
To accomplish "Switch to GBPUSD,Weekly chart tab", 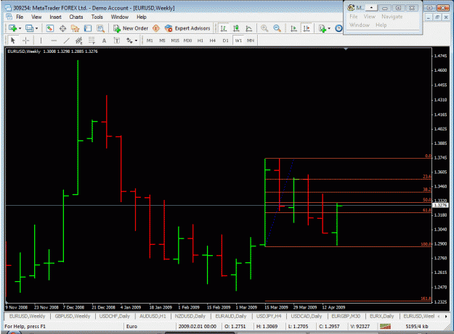I will (x=73, y=317).
